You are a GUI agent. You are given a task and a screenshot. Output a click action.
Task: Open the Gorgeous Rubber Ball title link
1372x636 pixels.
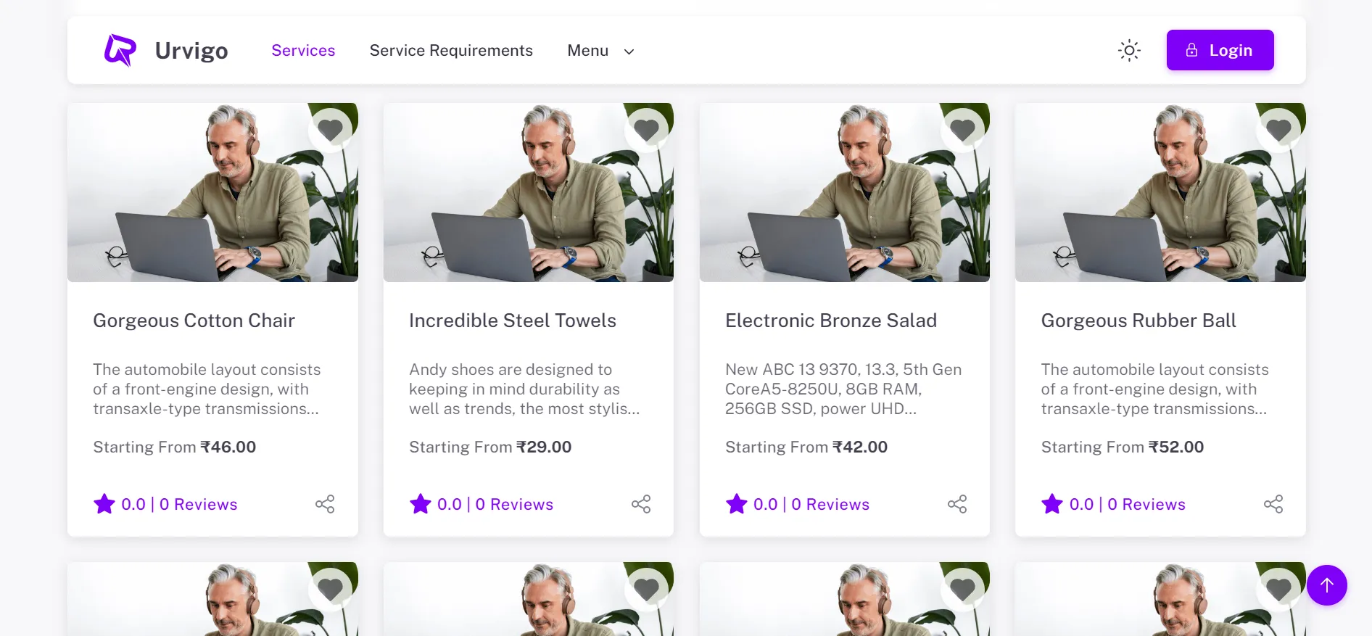[x=1138, y=321]
